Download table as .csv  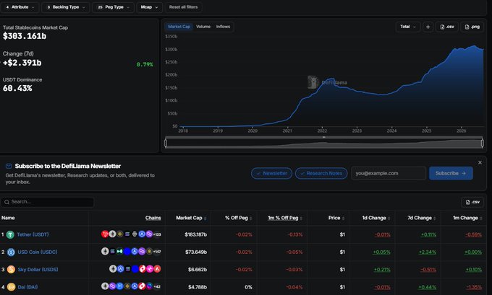click(472, 202)
